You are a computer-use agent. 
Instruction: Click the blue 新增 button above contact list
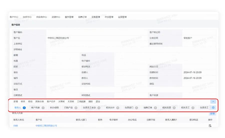(212, 114)
